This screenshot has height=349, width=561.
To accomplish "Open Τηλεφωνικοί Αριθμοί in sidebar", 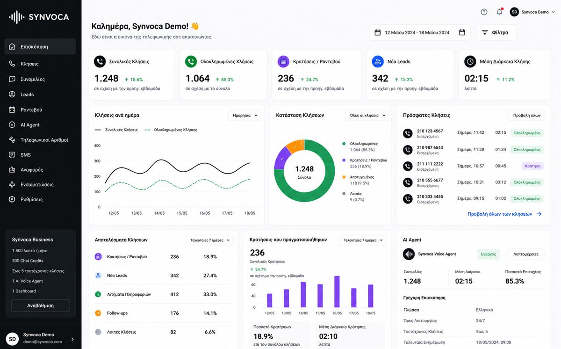I will pos(40,140).
